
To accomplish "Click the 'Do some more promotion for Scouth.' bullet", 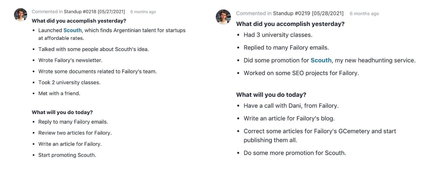I will 295,153.
